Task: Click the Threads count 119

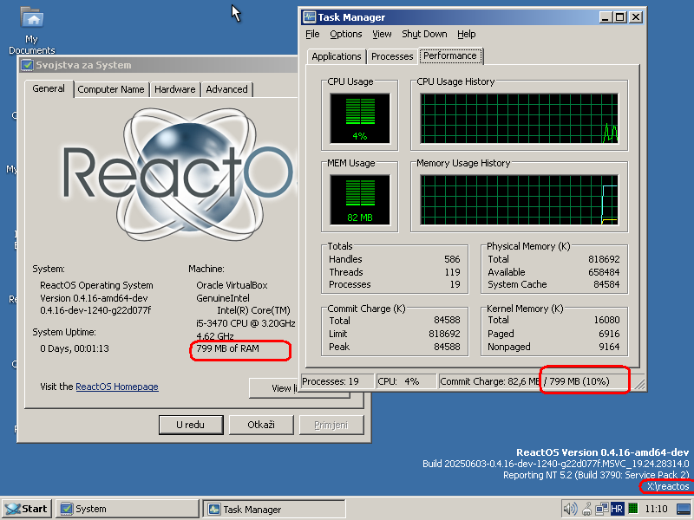Action: 452,272
